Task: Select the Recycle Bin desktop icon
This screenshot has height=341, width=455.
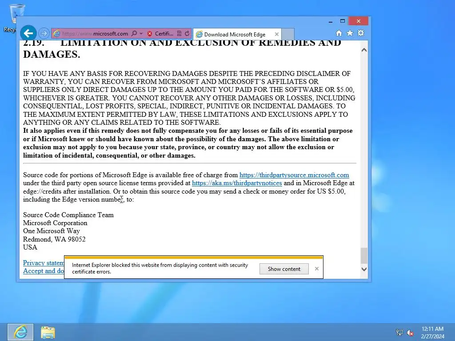Action: (x=11, y=17)
